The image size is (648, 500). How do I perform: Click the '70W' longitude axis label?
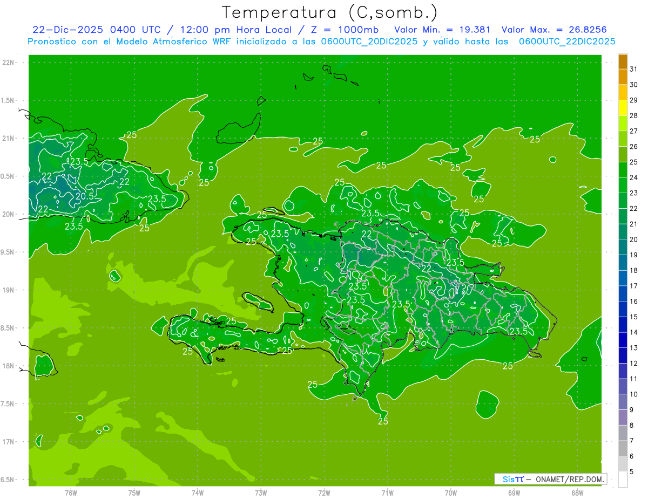click(x=450, y=492)
